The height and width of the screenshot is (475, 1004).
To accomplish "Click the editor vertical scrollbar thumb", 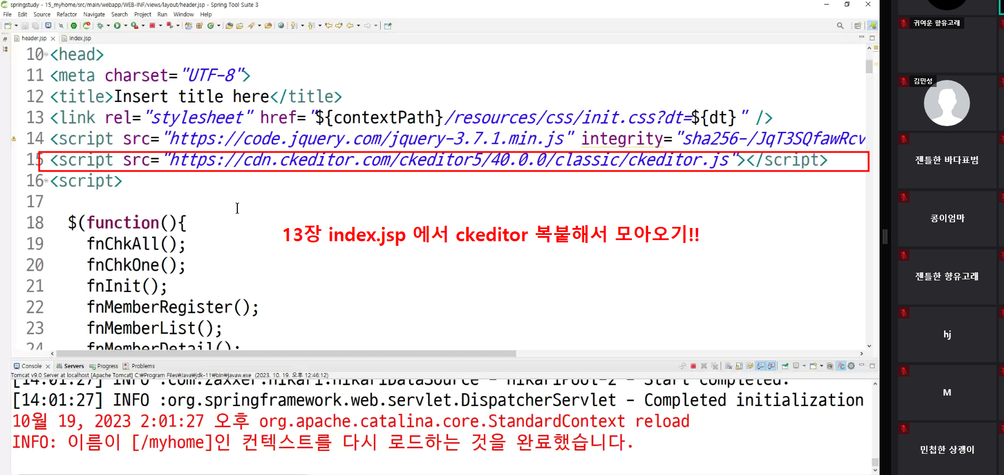I will 869,66.
